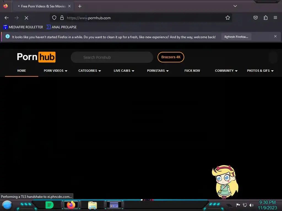Open the Firefox hamburger application menu
282x211 pixels.
[275, 18]
